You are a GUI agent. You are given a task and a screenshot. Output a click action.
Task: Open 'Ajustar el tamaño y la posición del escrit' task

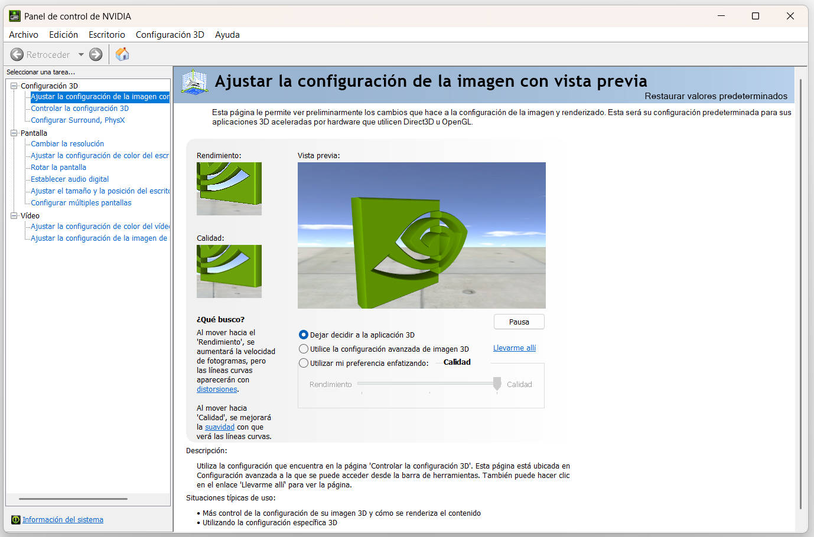pos(100,191)
